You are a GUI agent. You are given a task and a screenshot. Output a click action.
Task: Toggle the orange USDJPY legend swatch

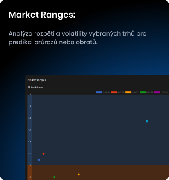point(128,92)
